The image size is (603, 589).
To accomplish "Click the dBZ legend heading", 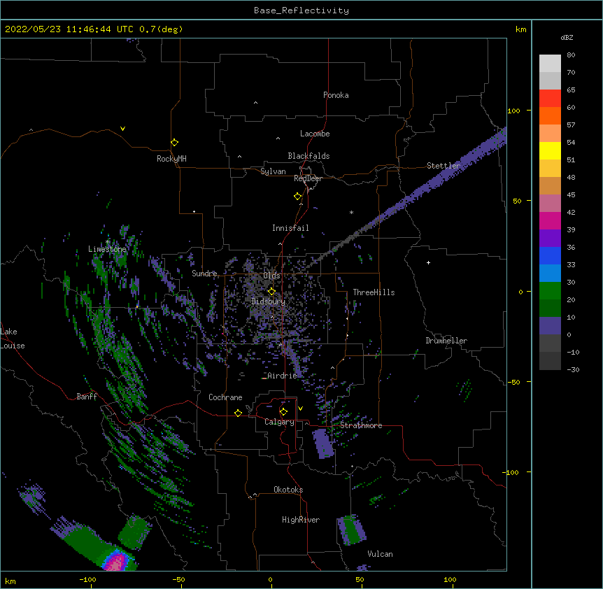I will 567,37.
